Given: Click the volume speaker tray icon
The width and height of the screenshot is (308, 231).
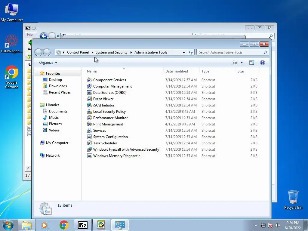Looking at the screenshot, I should coord(278,225).
